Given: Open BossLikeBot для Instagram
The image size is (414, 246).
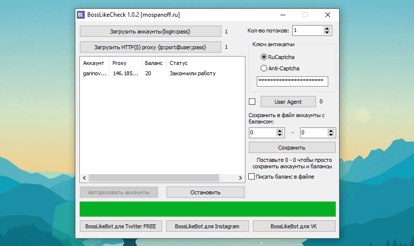Looking at the screenshot, I should point(207,226).
